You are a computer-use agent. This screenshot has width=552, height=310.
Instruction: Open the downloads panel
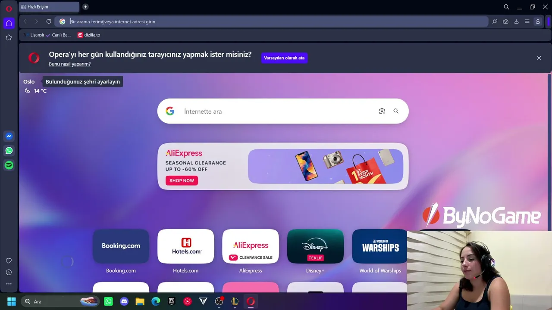pyautogui.click(x=516, y=22)
